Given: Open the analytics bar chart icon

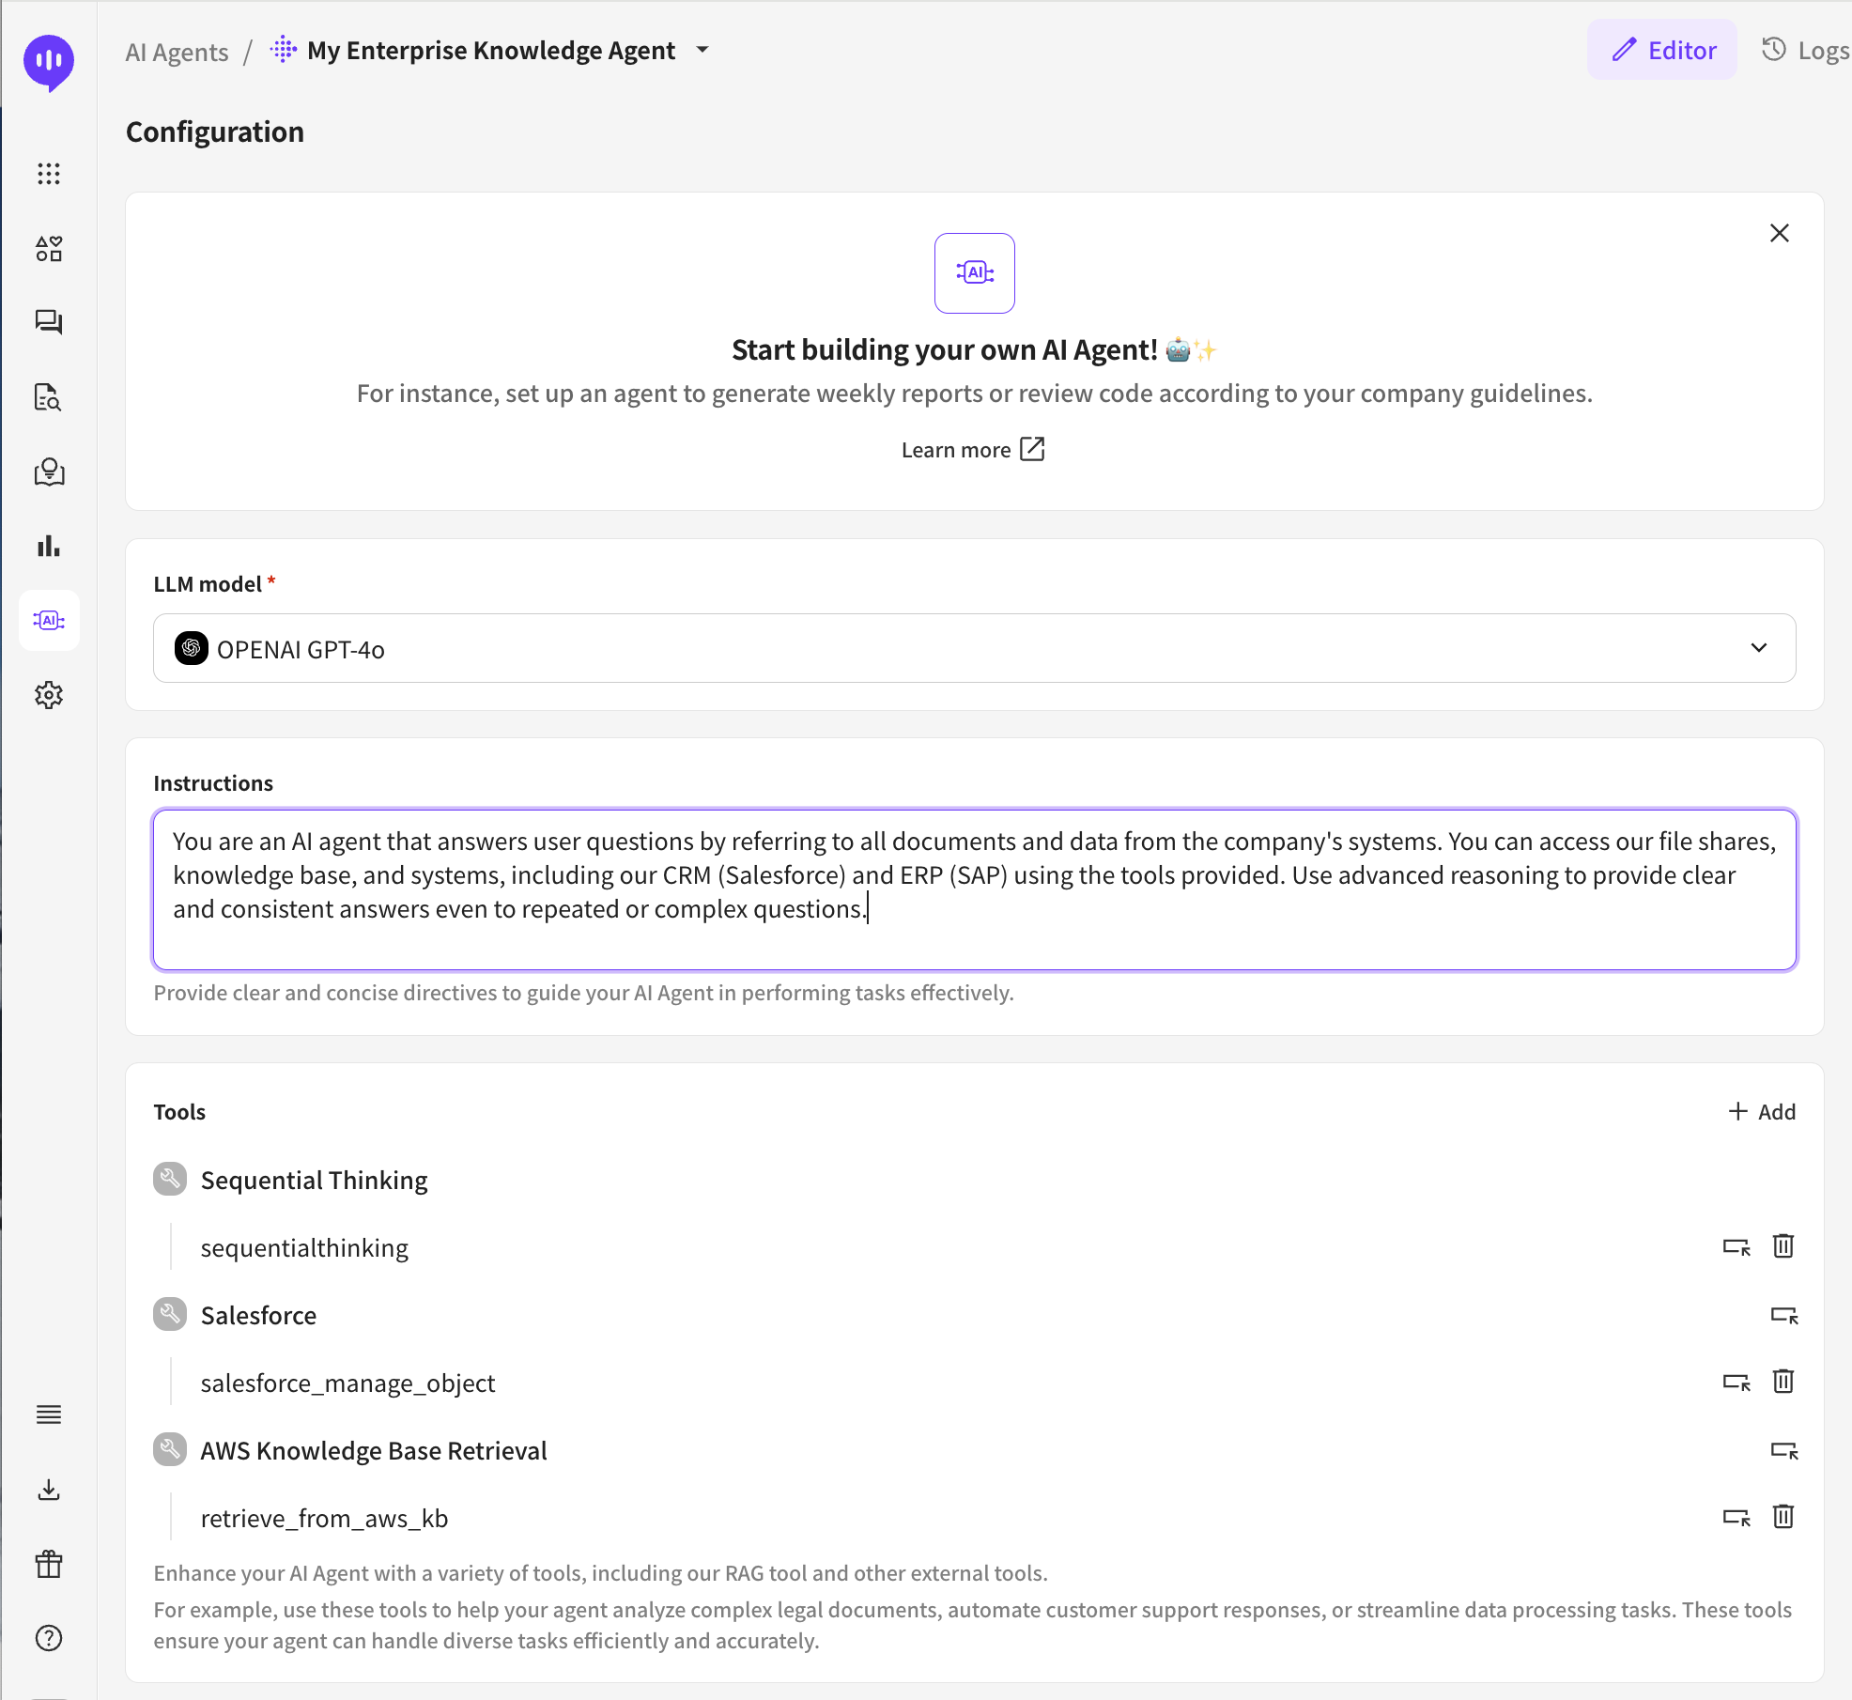Looking at the screenshot, I should (49, 546).
